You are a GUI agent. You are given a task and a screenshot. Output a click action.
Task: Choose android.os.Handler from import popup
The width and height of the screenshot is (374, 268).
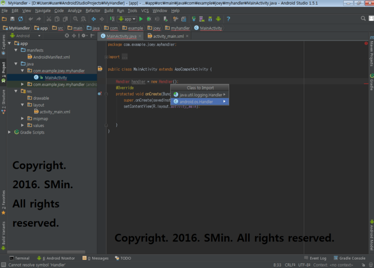point(200,102)
